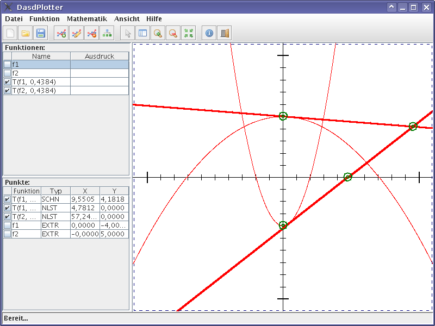The image size is (435, 326).
Task: Click the new document icon
Action: tap(10, 34)
